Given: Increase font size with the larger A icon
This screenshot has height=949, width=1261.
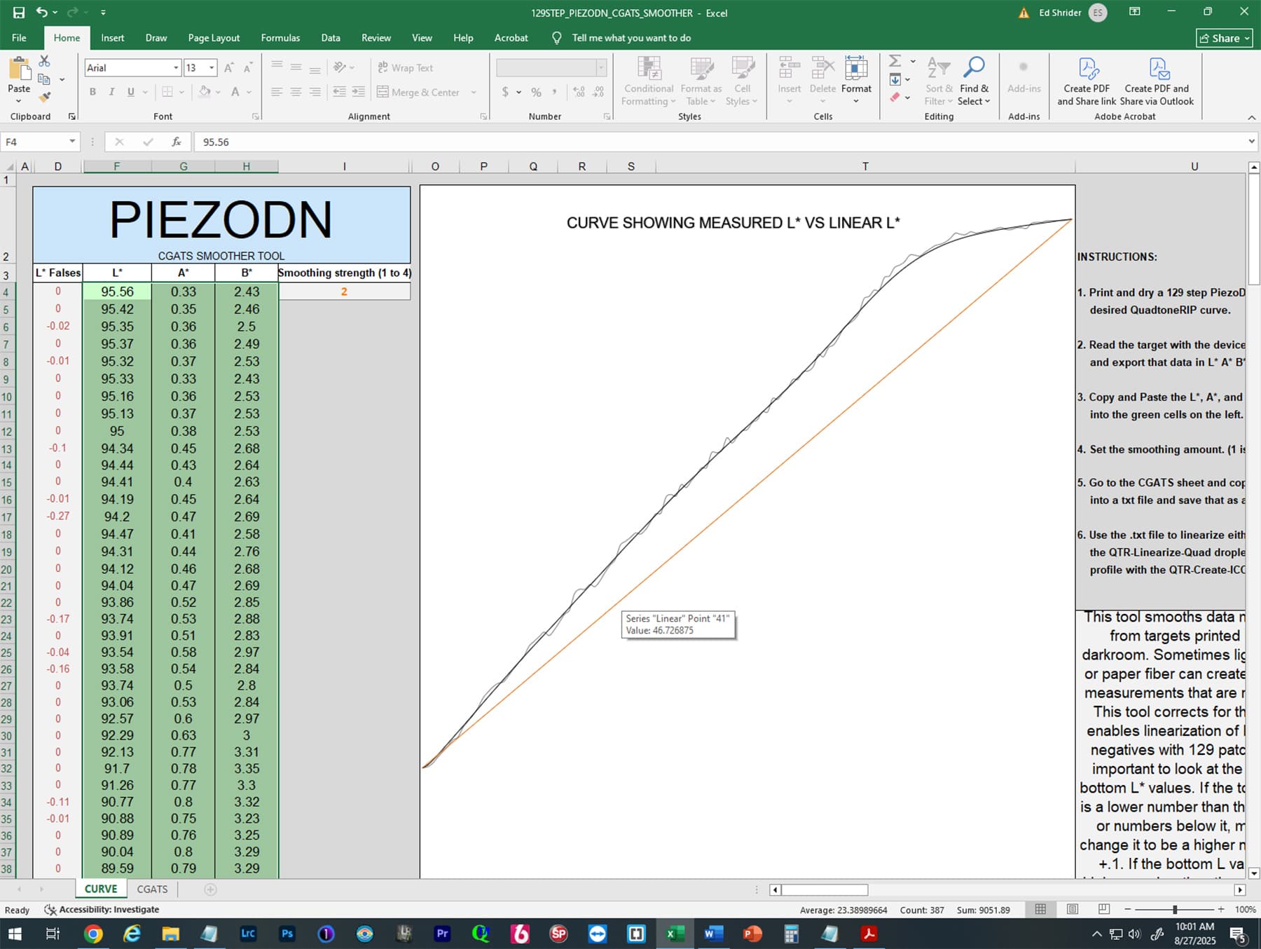Looking at the screenshot, I should point(228,68).
